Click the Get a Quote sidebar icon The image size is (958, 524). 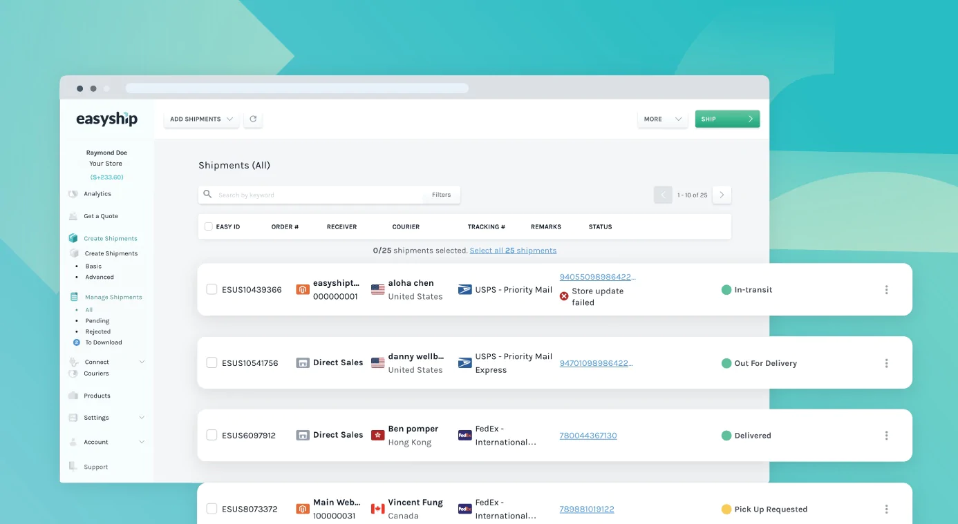[73, 216]
